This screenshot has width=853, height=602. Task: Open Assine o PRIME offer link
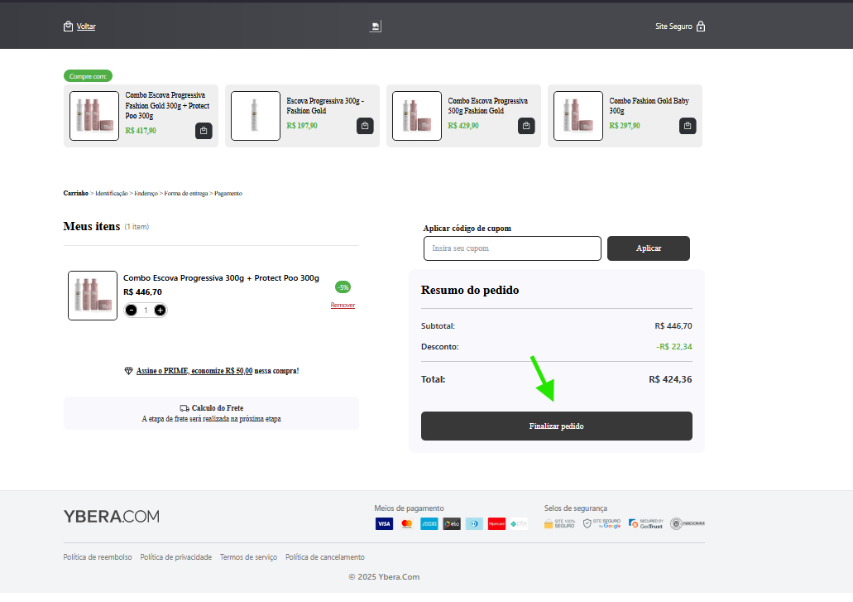point(194,371)
